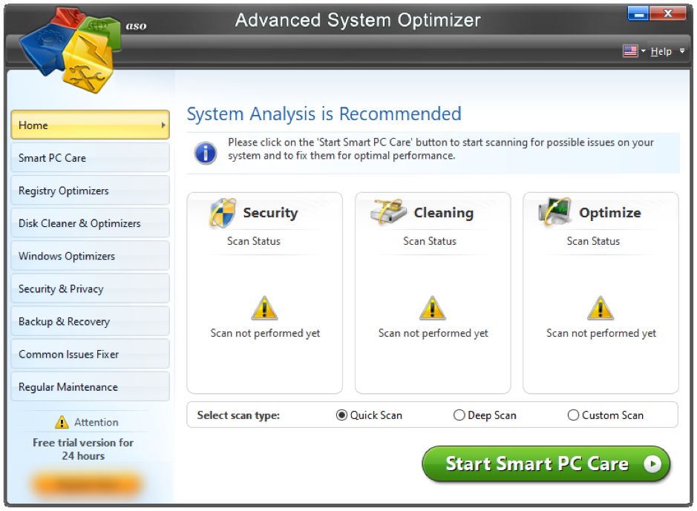This screenshot has width=697, height=511.
Task: Click 'Scan Status' in the Optimize panel
Action: (x=593, y=241)
